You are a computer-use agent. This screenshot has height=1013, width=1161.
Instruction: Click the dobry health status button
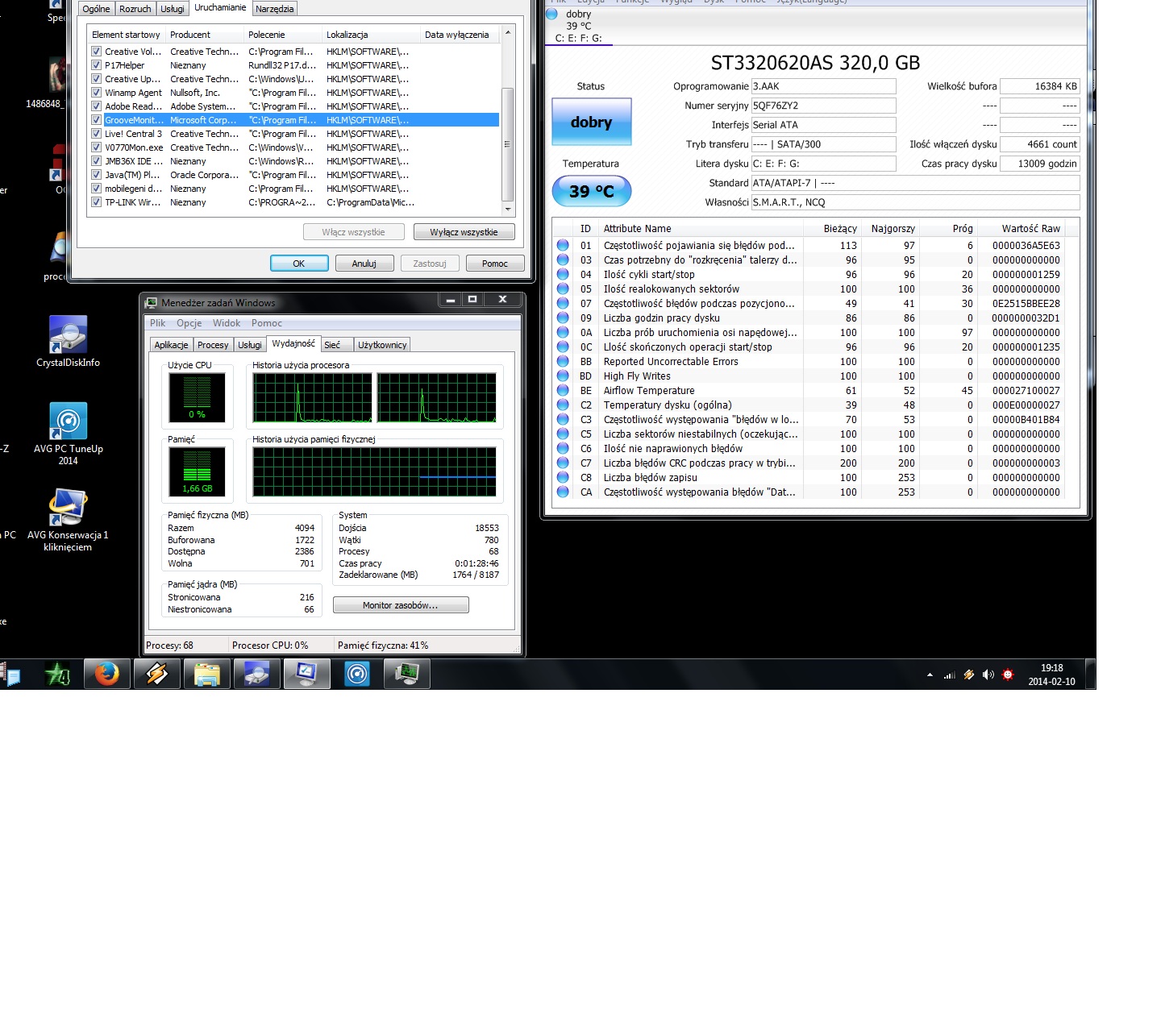pyautogui.click(x=592, y=122)
